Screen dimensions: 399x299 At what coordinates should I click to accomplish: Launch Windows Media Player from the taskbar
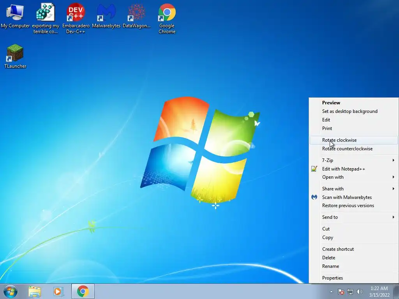58,291
